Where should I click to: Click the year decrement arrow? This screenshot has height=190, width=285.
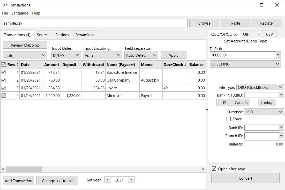point(107,180)
